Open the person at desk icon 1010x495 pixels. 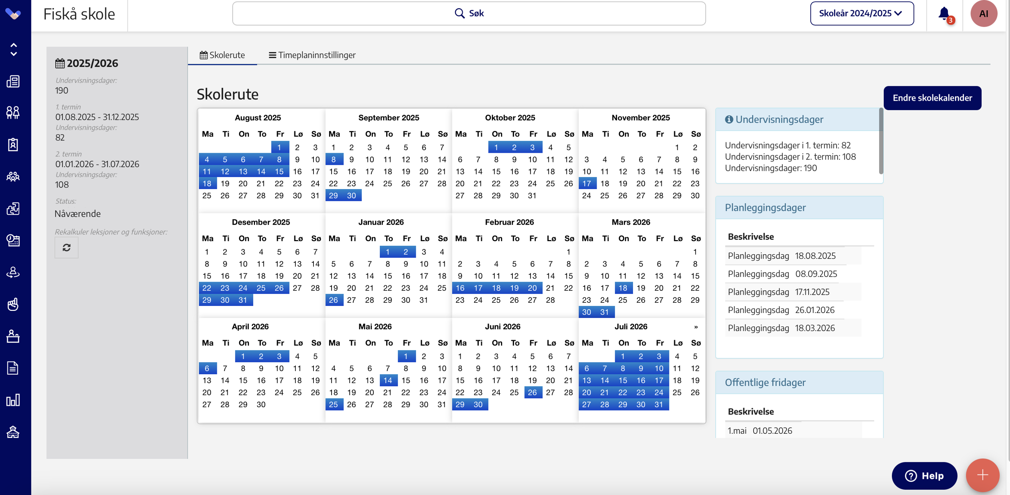(13, 336)
